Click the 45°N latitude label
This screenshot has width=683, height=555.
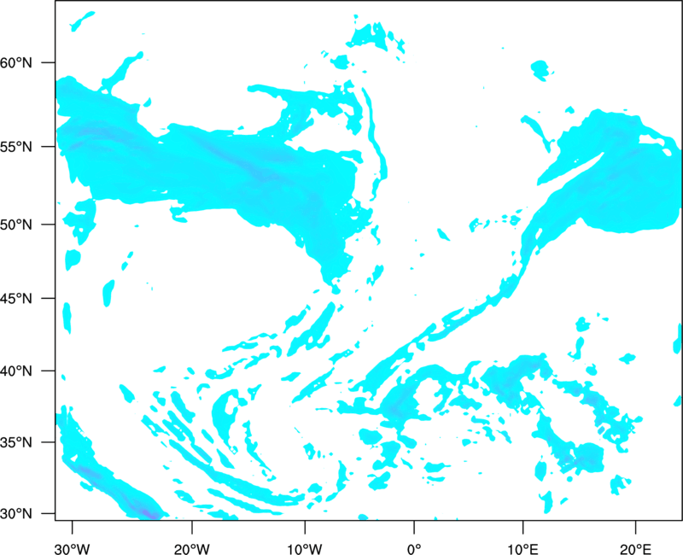(x=16, y=298)
